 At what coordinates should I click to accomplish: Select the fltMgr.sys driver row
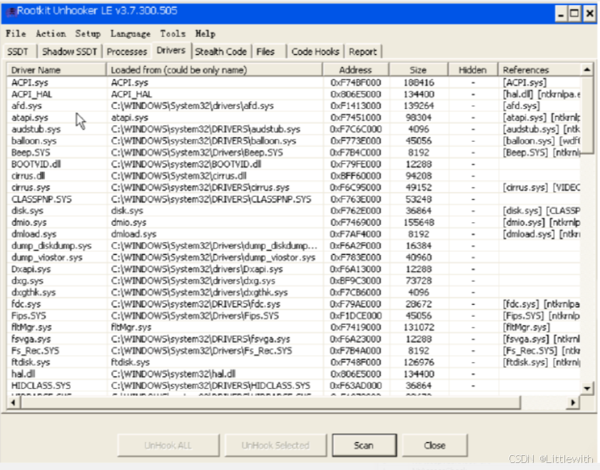pos(293,327)
